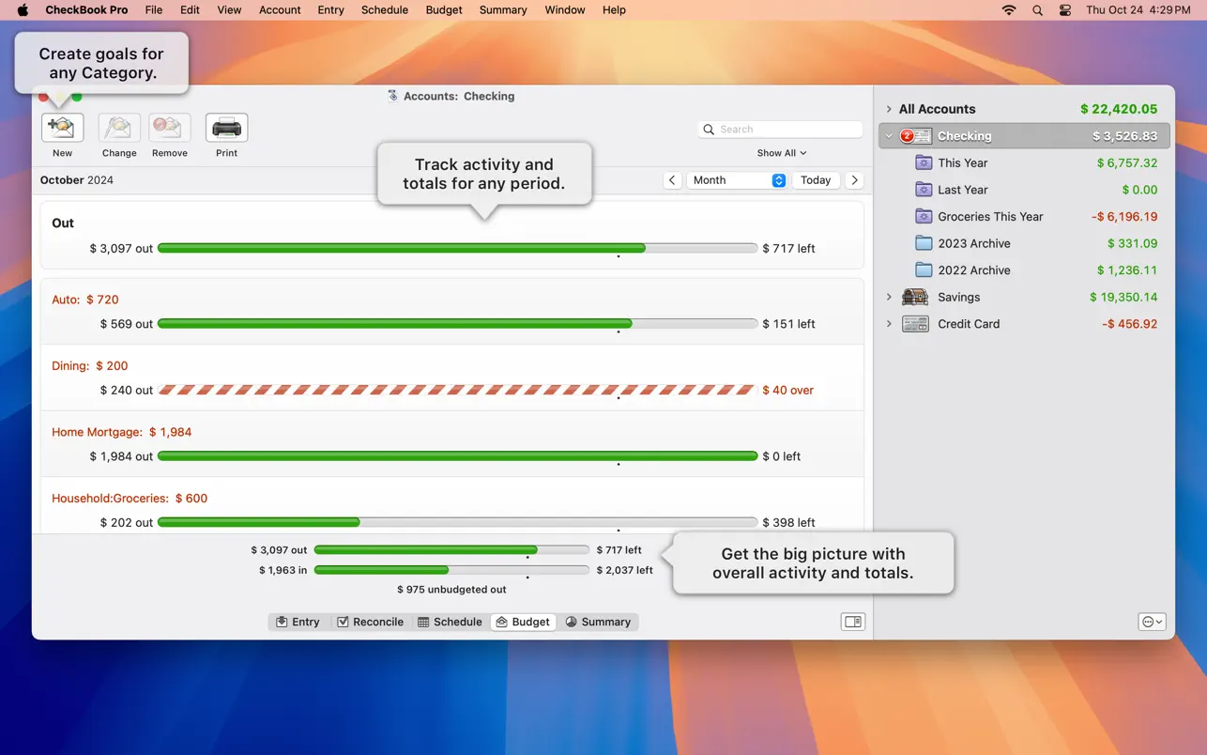Click the This Year smart folder icon
The height and width of the screenshot is (755, 1207).
924,162
